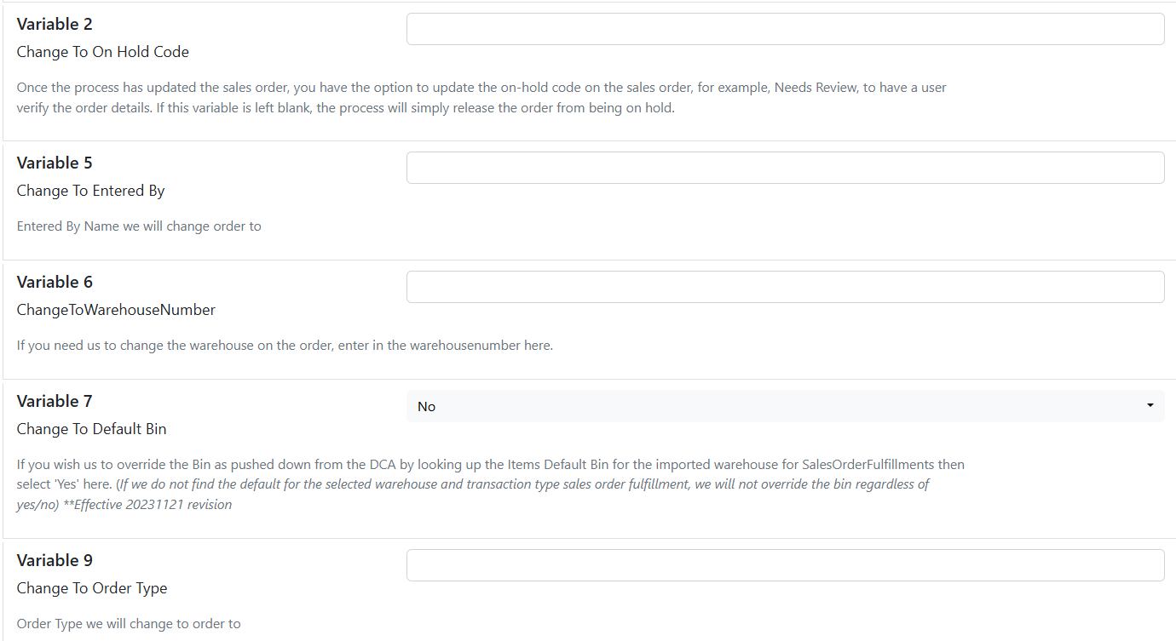
Task: Click the 'Variable 6' heading
Action: click(55, 282)
